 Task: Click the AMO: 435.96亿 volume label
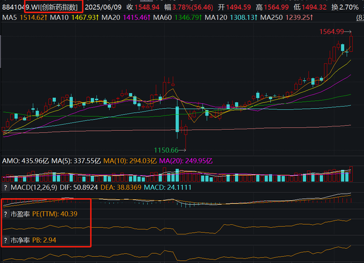26,161
